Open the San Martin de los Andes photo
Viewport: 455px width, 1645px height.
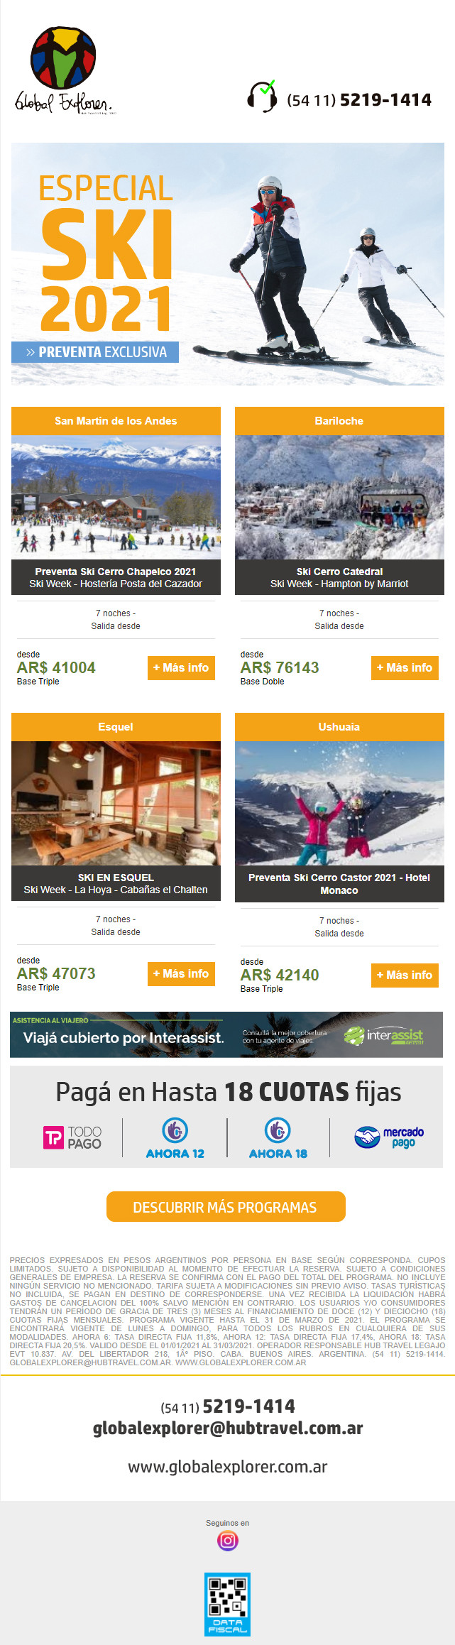tap(116, 497)
